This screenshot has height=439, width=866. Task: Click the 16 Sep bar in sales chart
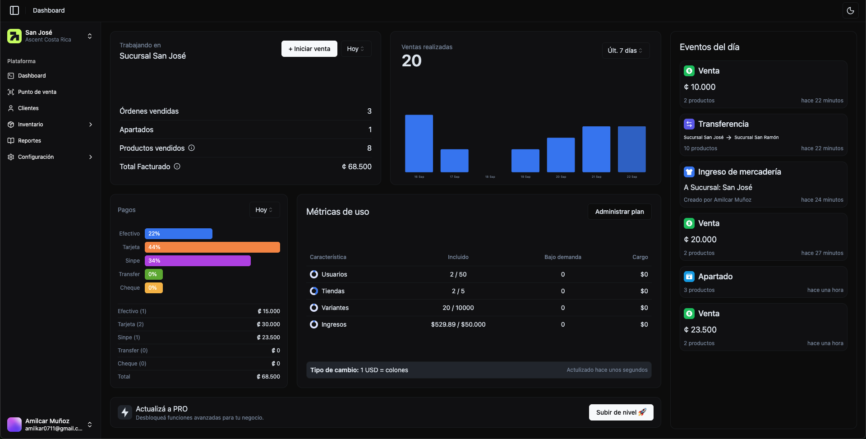coord(419,143)
